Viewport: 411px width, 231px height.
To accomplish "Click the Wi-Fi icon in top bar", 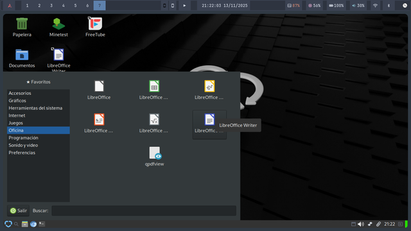I will [375, 6].
